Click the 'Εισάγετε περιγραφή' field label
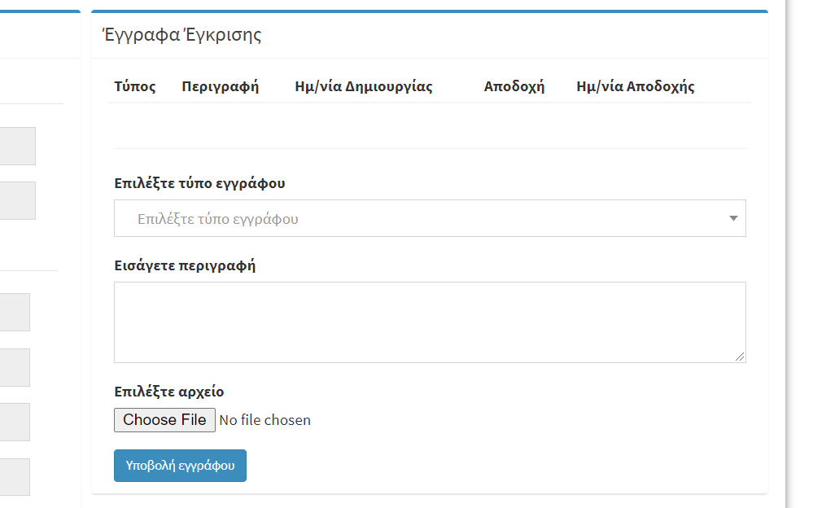Image resolution: width=813 pixels, height=508 pixels. [185, 265]
